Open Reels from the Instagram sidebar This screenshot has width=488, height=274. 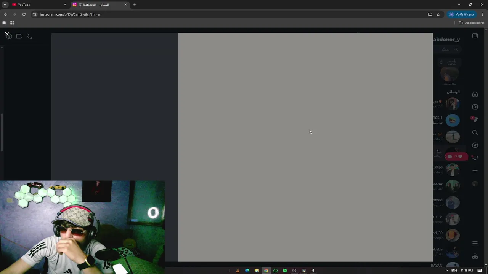[475, 107]
